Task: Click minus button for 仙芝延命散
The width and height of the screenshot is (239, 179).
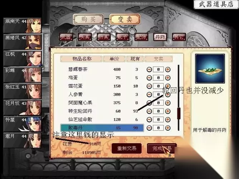Action: [x=149, y=120]
